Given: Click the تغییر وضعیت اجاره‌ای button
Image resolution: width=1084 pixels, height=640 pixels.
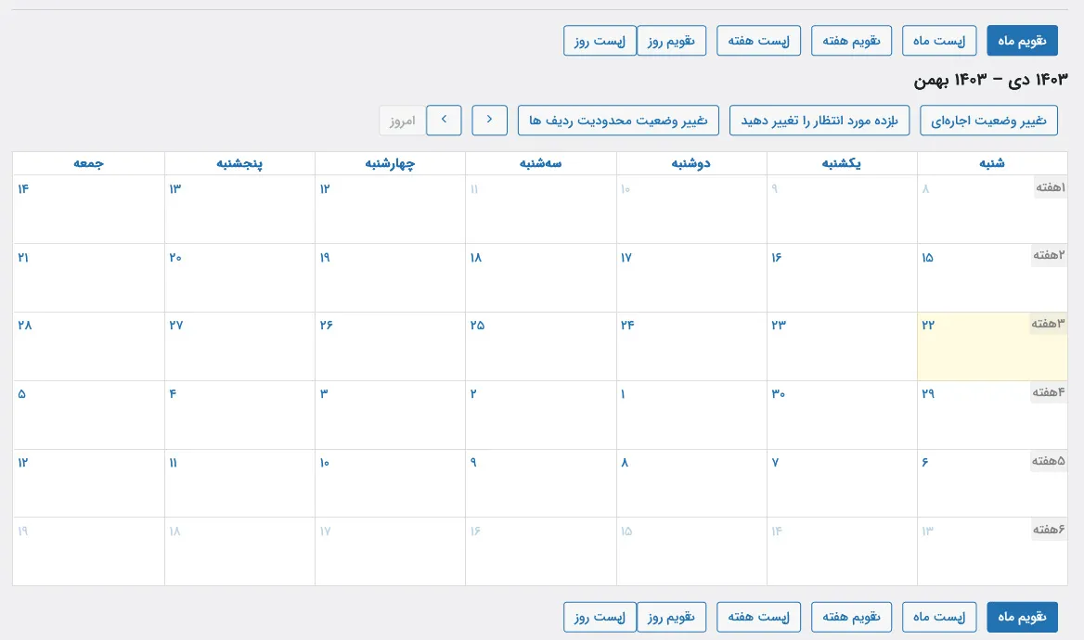Looking at the screenshot, I should [988, 121].
